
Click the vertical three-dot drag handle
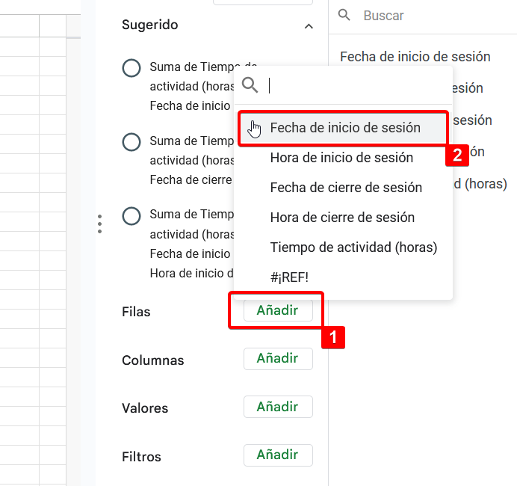point(99,224)
